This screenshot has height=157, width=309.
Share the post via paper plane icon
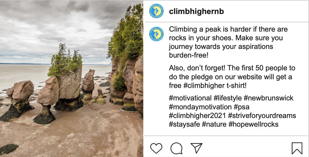click(196, 148)
